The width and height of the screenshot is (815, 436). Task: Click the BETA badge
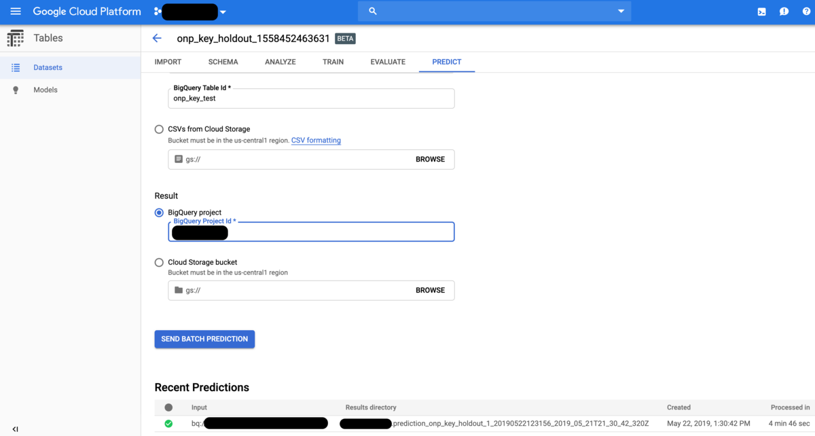pos(345,39)
